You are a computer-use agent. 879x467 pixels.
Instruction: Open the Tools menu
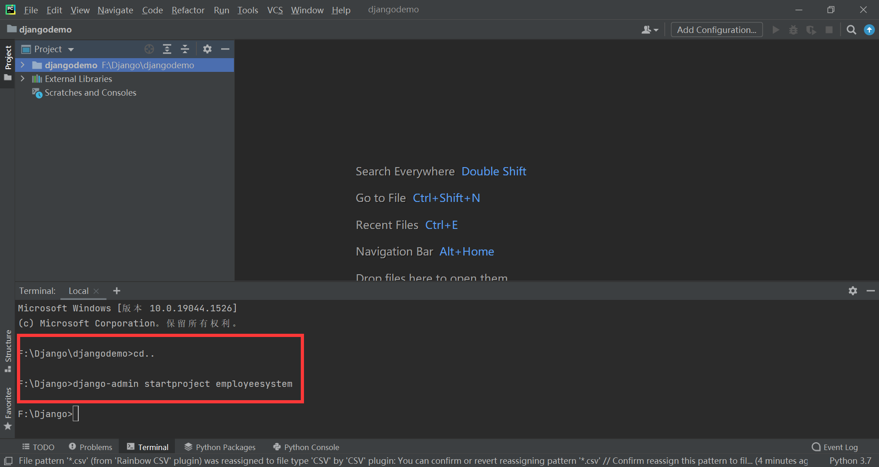[x=248, y=10]
